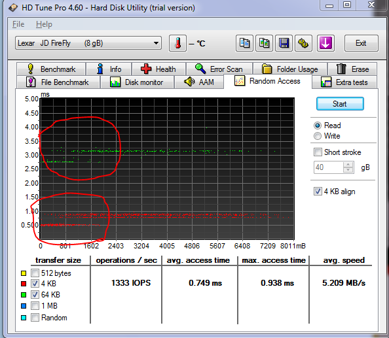389x338 pixels.
Task: Open the Help menu
Action: pyautogui.click(x=44, y=24)
